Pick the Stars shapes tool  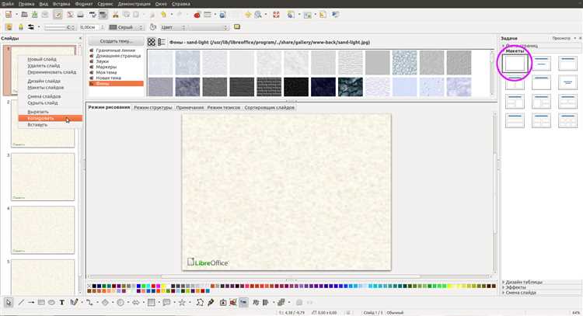point(182,302)
